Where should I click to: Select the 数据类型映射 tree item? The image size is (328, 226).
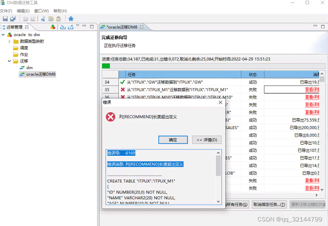click(32, 41)
